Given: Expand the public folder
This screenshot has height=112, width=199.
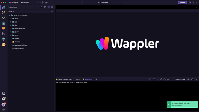Looking at the screenshot, I should (x=11, y=32).
